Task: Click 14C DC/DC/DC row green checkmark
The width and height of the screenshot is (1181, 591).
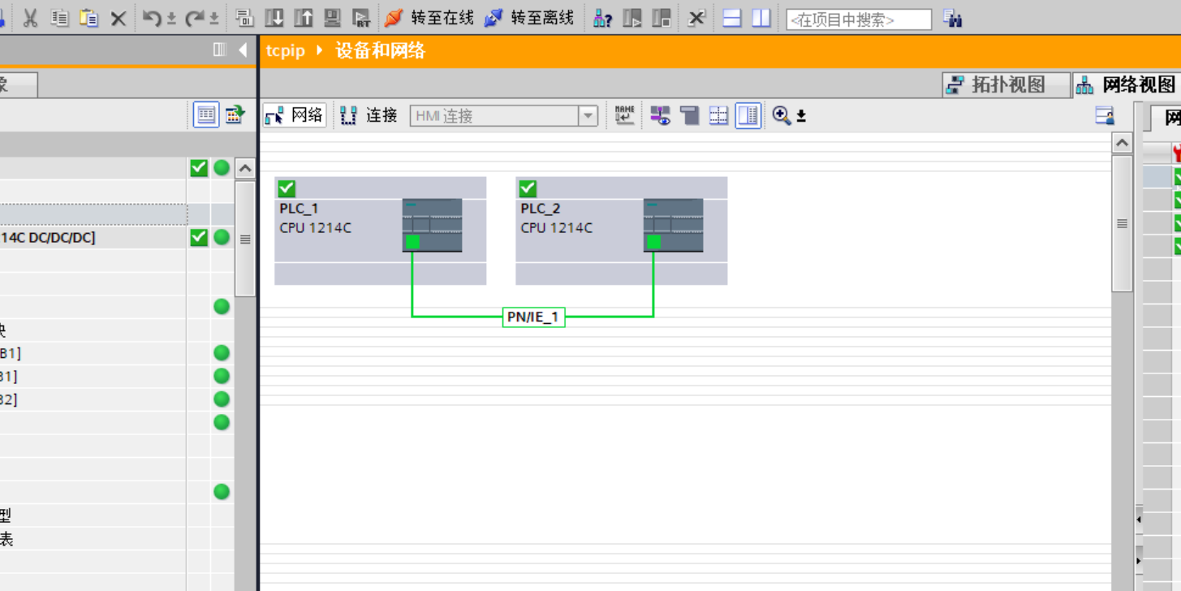Action: [x=199, y=237]
